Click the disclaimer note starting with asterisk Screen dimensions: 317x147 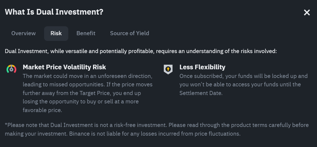(157, 129)
